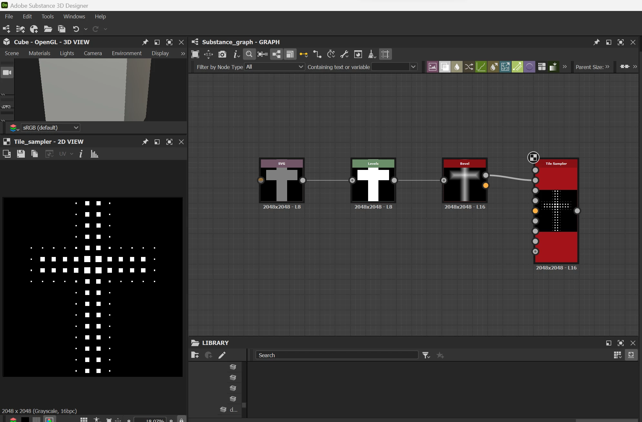
Task: Add a Bitmap node from toolbar
Action: [x=432, y=67]
